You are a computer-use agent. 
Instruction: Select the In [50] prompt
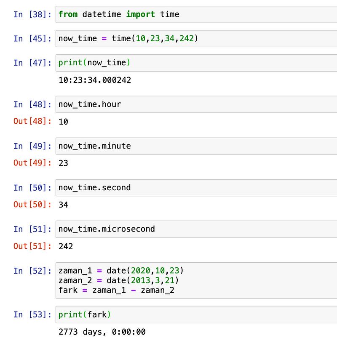point(32,188)
